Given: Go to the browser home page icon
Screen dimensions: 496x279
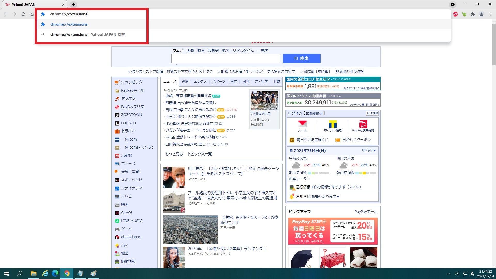Looking at the screenshot, I should [x=32, y=14].
